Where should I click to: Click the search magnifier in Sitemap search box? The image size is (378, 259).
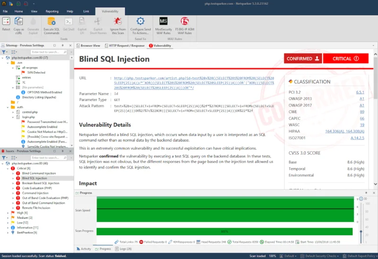(65, 52)
